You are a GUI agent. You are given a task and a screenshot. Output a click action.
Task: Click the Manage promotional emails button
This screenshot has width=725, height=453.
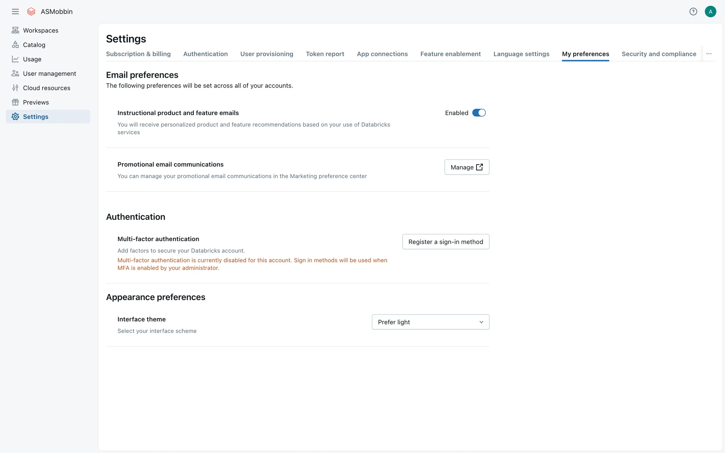tap(467, 167)
